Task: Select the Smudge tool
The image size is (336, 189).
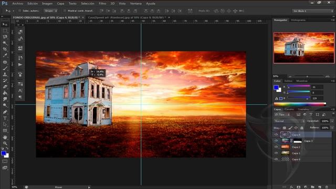Action: [5, 99]
